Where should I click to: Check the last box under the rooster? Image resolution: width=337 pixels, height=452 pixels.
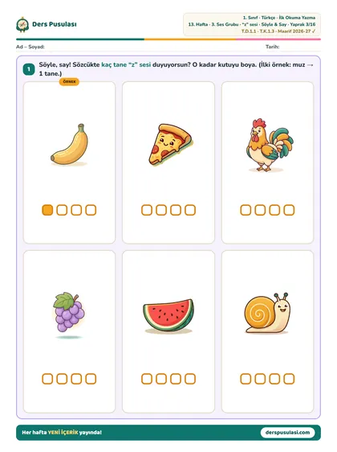point(289,210)
